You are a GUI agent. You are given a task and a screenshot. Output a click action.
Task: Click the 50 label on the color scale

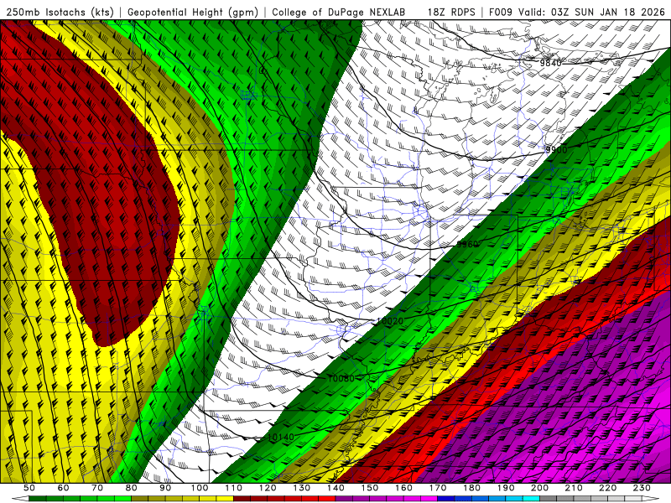tap(29, 488)
